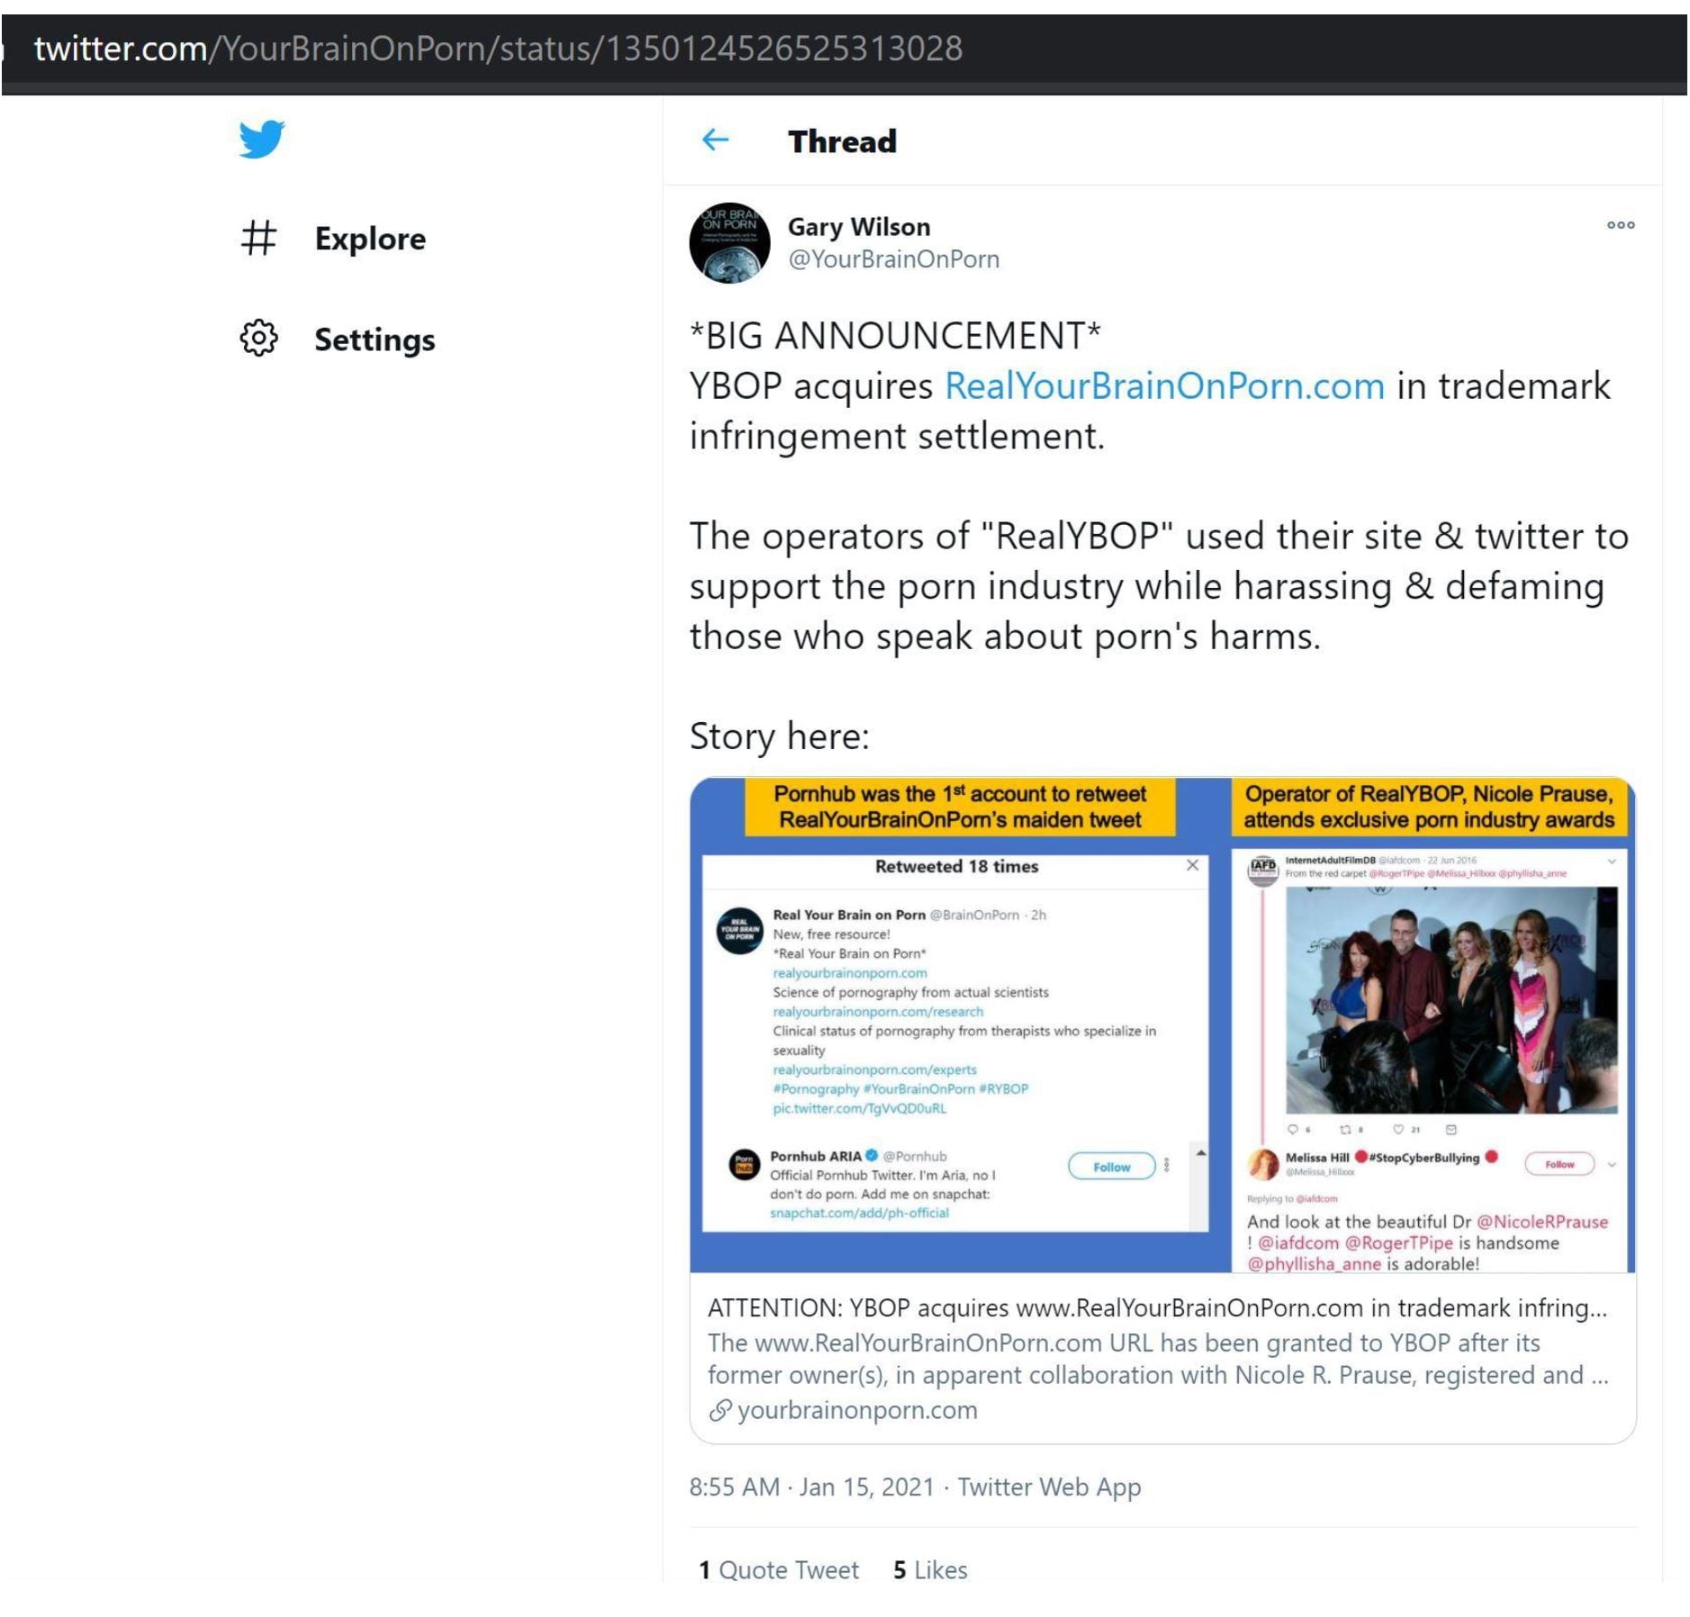Click the 8:55 AM Jan 15, 2021 timestamp
Screen dimensions: 1690x1617
coord(811,1486)
